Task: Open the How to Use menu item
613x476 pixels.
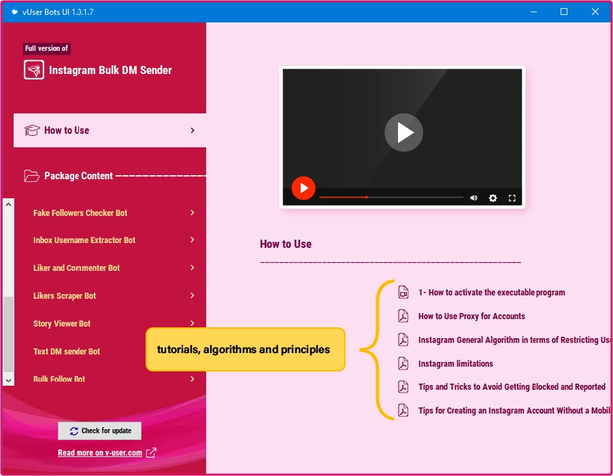Action: coord(110,130)
